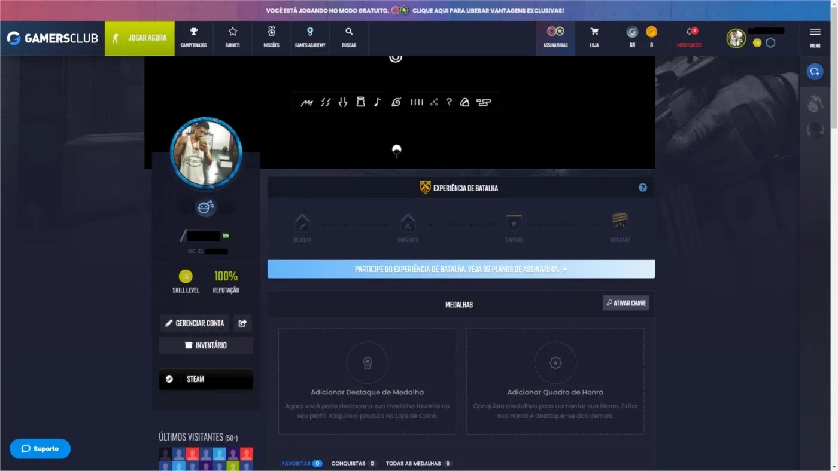Click the share profile icon button
This screenshot has height=471, width=838.
pos(242,323)
